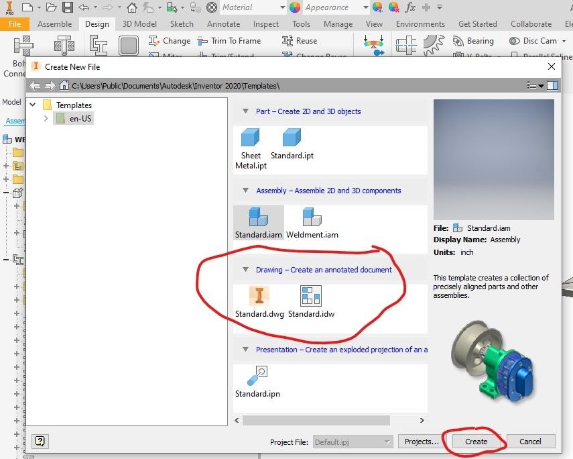
Task: Click the Change frame member tool
Action: [170, 41]
